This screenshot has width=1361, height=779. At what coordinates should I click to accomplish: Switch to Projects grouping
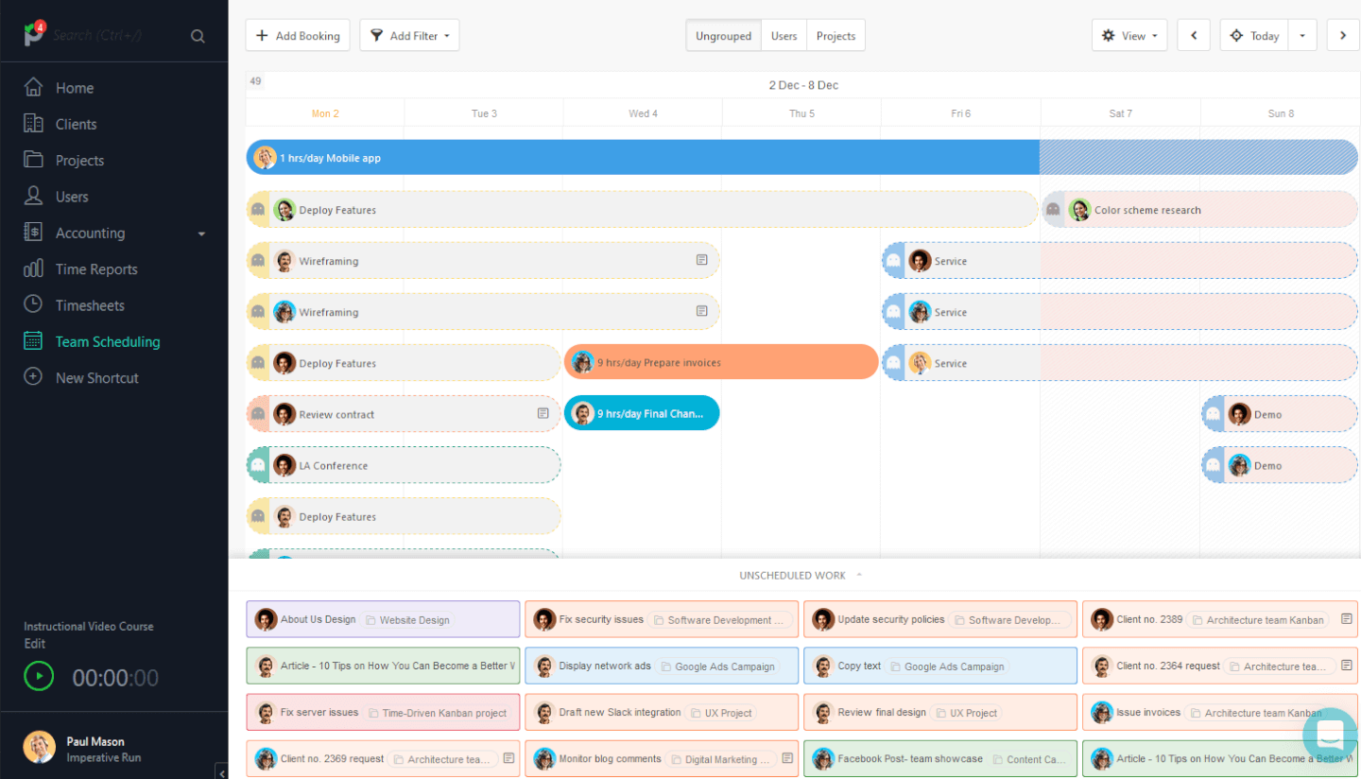(x=836, y=36)
